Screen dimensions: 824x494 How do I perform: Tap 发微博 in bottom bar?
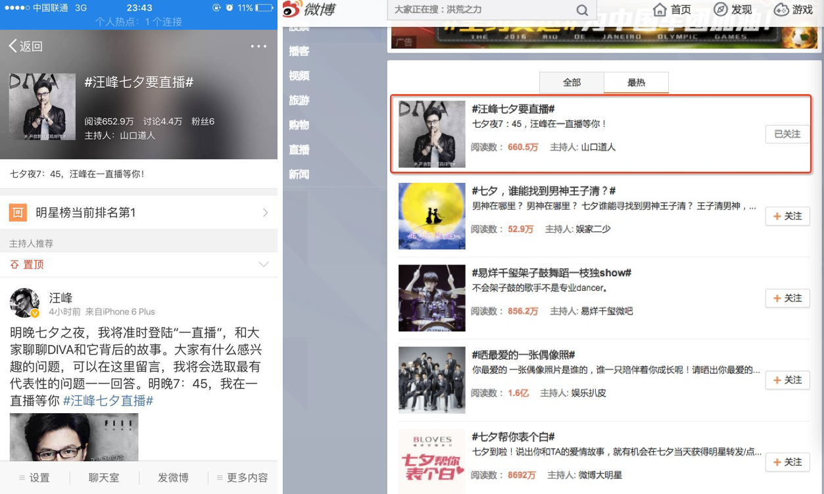173,478
